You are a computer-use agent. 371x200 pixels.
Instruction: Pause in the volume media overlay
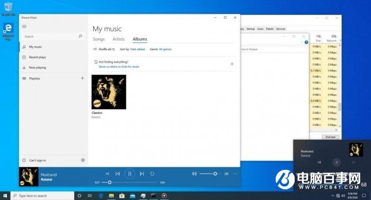(337, 162)
